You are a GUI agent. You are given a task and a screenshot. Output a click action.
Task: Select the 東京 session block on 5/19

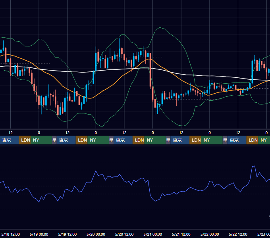[x=66, y=140]
